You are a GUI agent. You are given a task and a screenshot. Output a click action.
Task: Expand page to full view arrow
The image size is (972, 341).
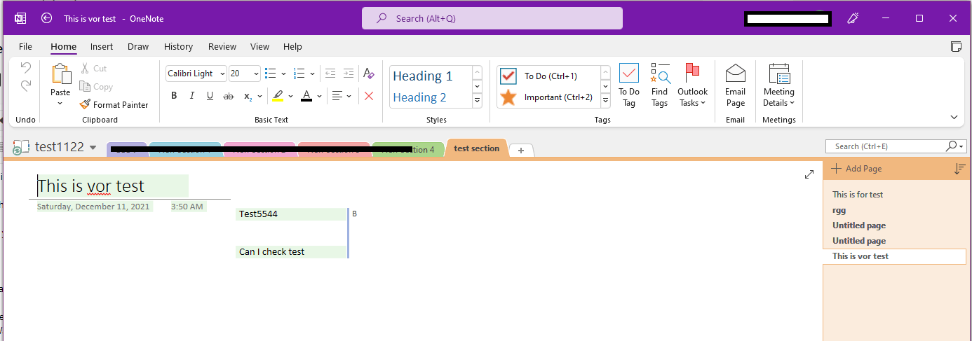tap(809, 174)
